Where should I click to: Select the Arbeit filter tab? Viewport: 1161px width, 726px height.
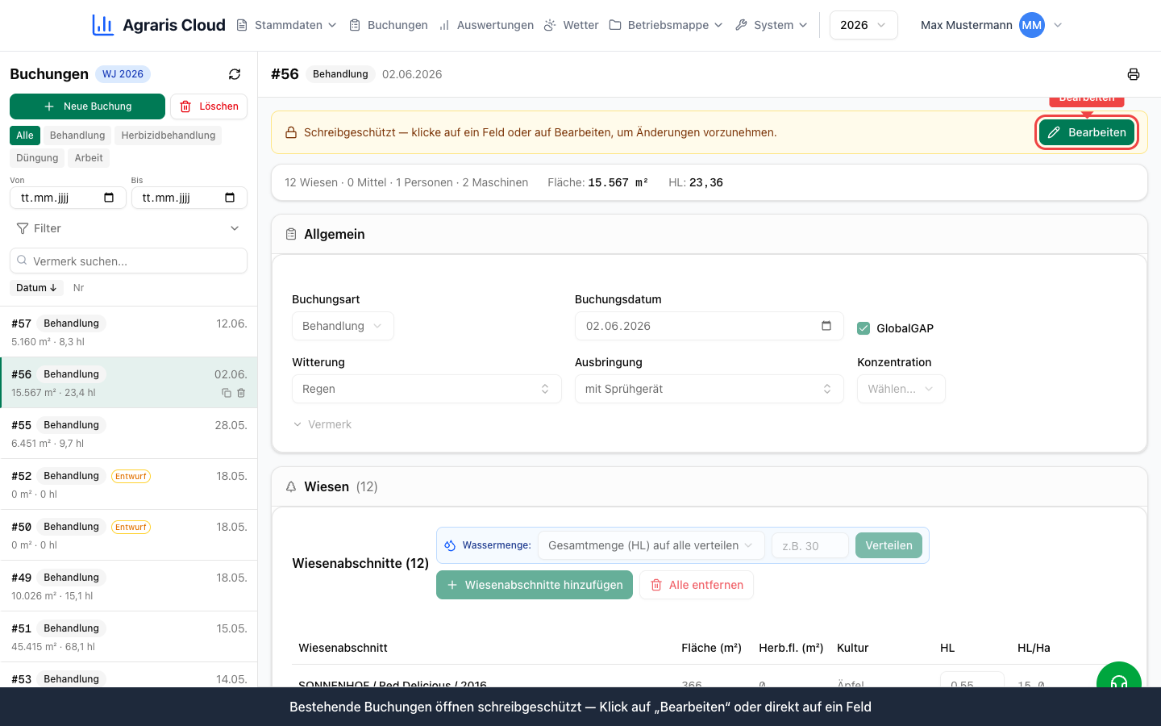(89, 158)
